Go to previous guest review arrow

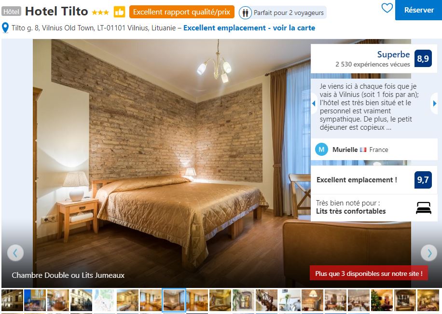[x=314, y=103]
